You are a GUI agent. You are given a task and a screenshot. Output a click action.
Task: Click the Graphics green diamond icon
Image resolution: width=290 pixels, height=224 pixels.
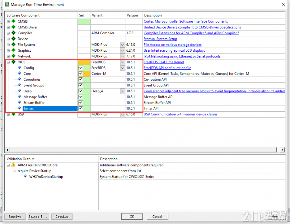(x=13, y=50)
